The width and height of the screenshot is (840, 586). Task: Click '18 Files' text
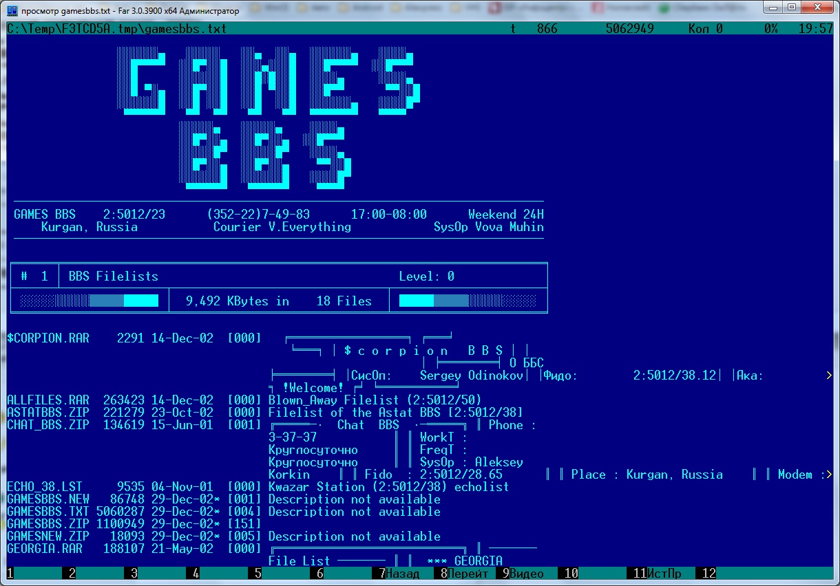(x=344, y=301)
